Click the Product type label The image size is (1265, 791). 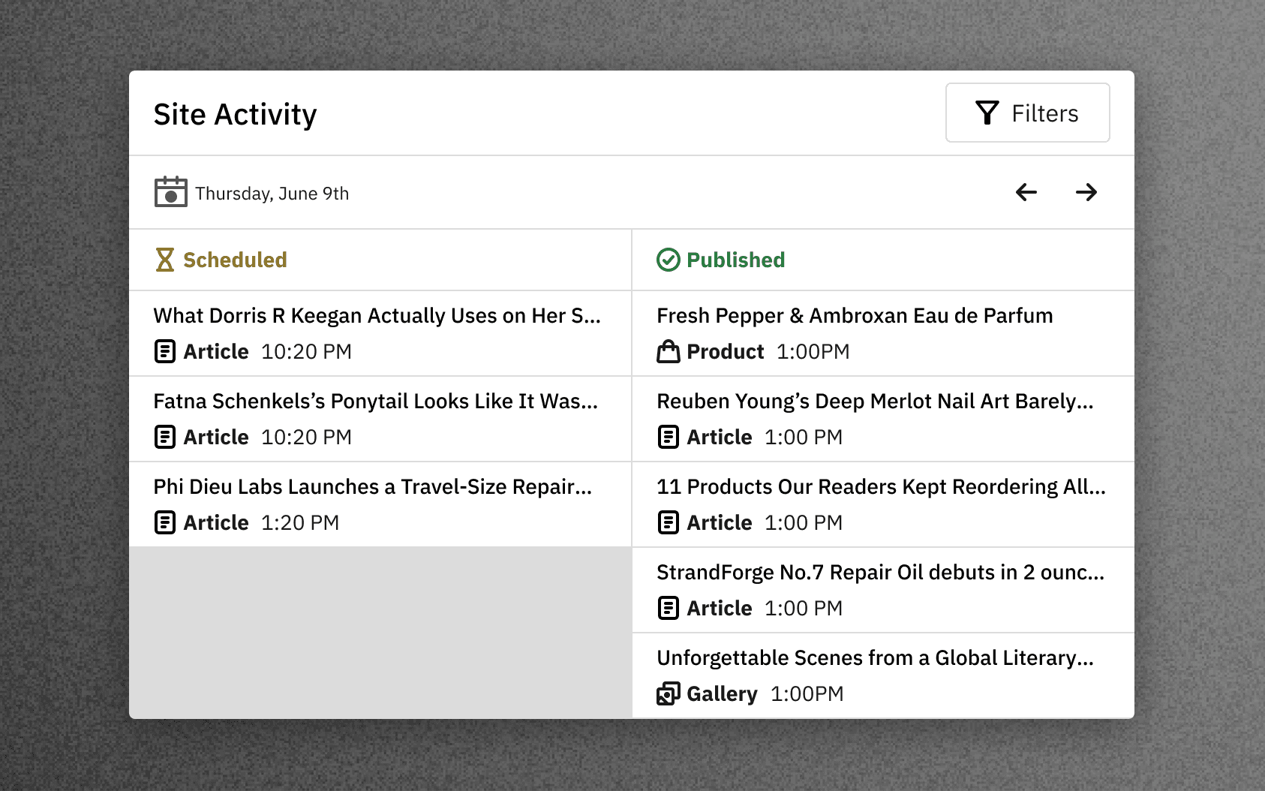(x=725, y=352)
